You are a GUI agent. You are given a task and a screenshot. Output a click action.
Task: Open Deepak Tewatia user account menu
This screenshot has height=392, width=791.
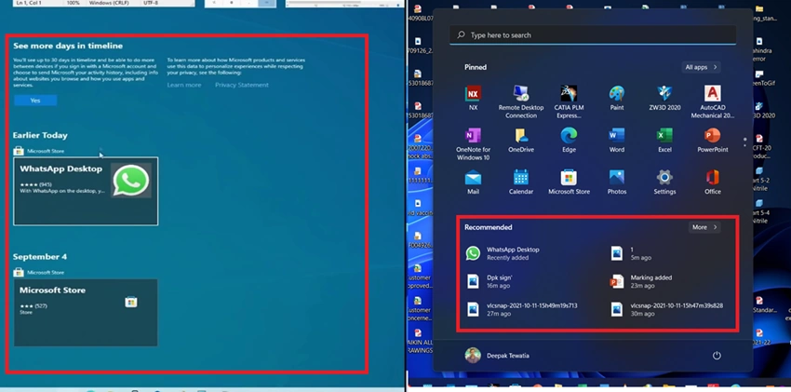click(497, 356)
